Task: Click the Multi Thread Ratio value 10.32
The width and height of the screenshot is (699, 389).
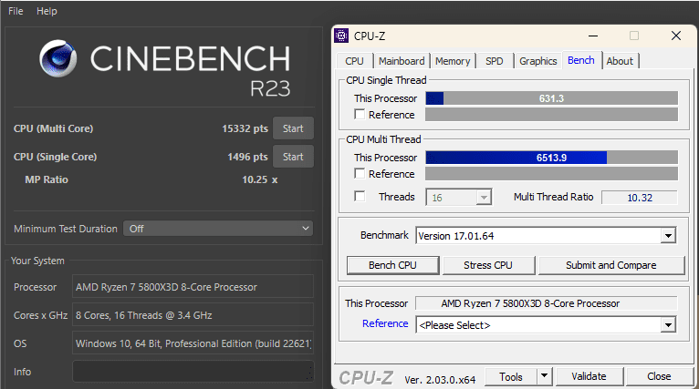Action: pos(640,198)
